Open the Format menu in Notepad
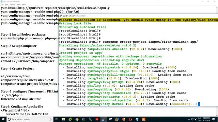218x122 pixels. pos(12,4)
